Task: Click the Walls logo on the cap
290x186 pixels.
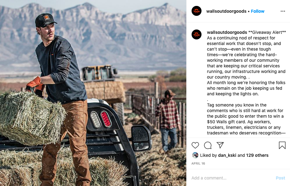Action: click(x=47, y=18)
